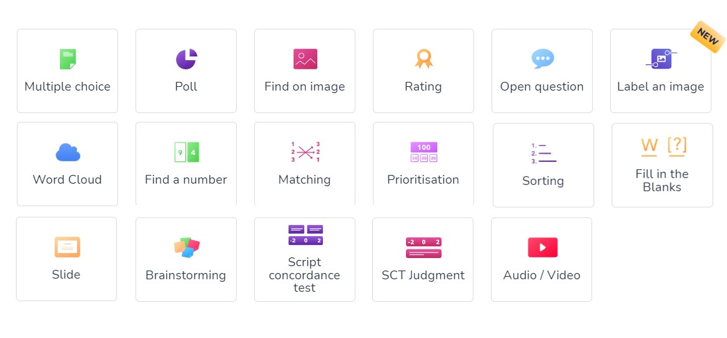Image resolution: width=727 pixels, height=338 pixels.
Task: Select the Prioritisation 100 icon
Action: [424, 152]
